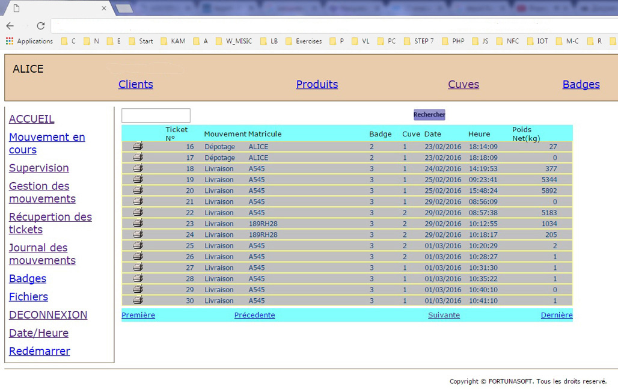Viewport: 618px width, 389px height.
Task: Navigate to the Cuves section
Action: pyautogui.click(x=463, y=84)
